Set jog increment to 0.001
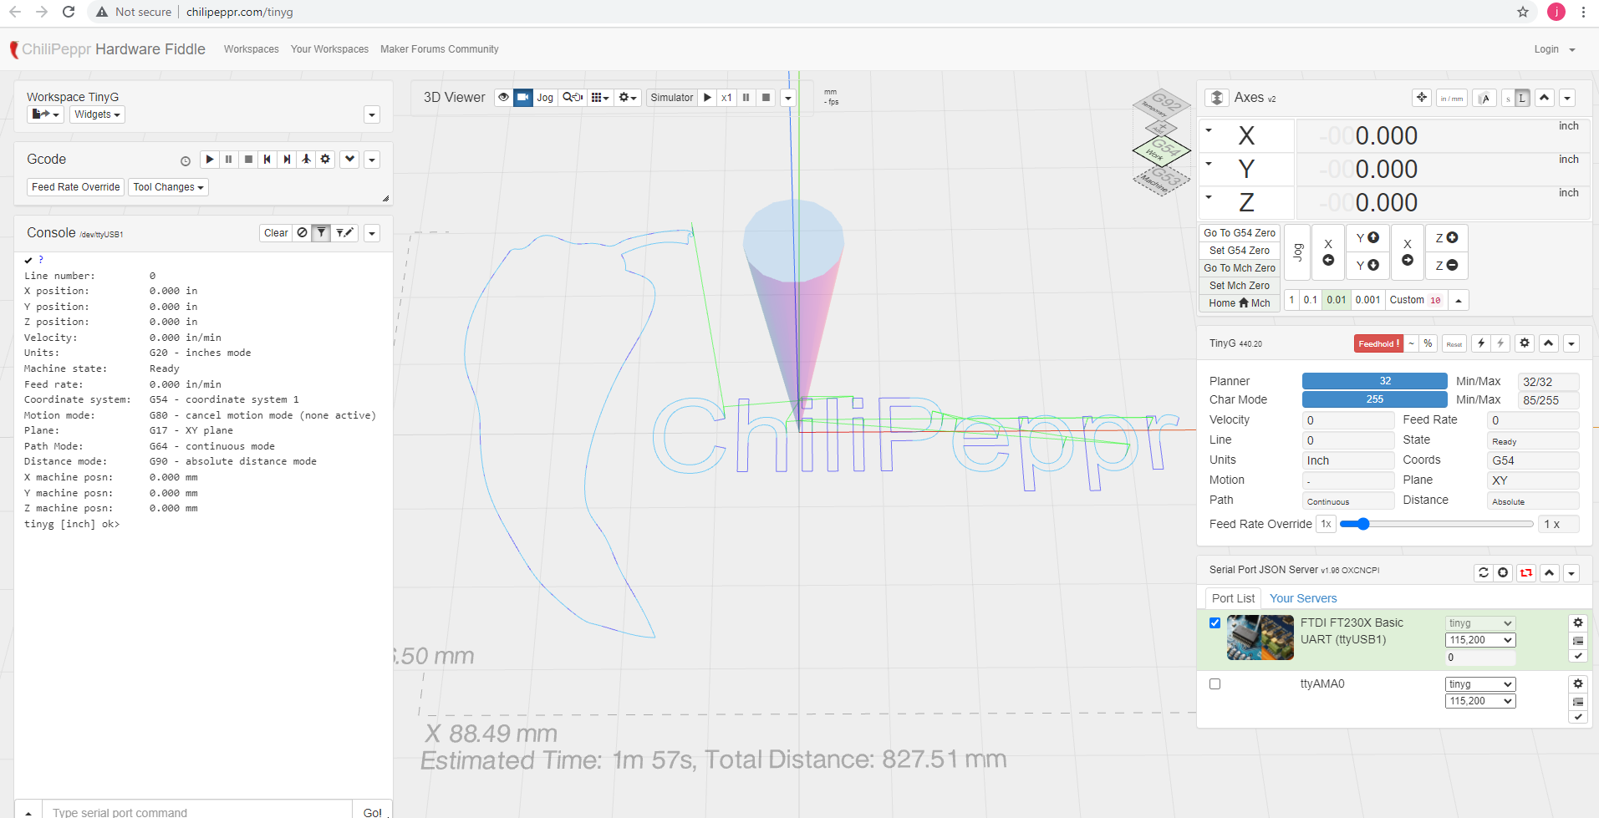1599x818 pixels. pyautogui.click(x=1367, y=300)
